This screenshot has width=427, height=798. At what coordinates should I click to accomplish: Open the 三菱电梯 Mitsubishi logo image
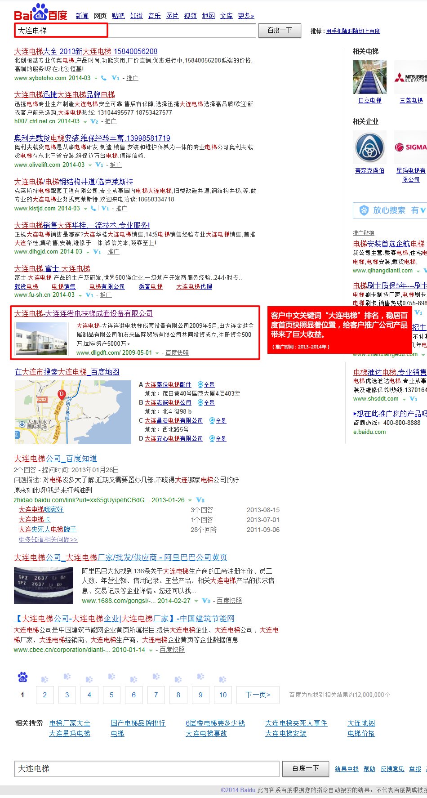click(410, 77)
